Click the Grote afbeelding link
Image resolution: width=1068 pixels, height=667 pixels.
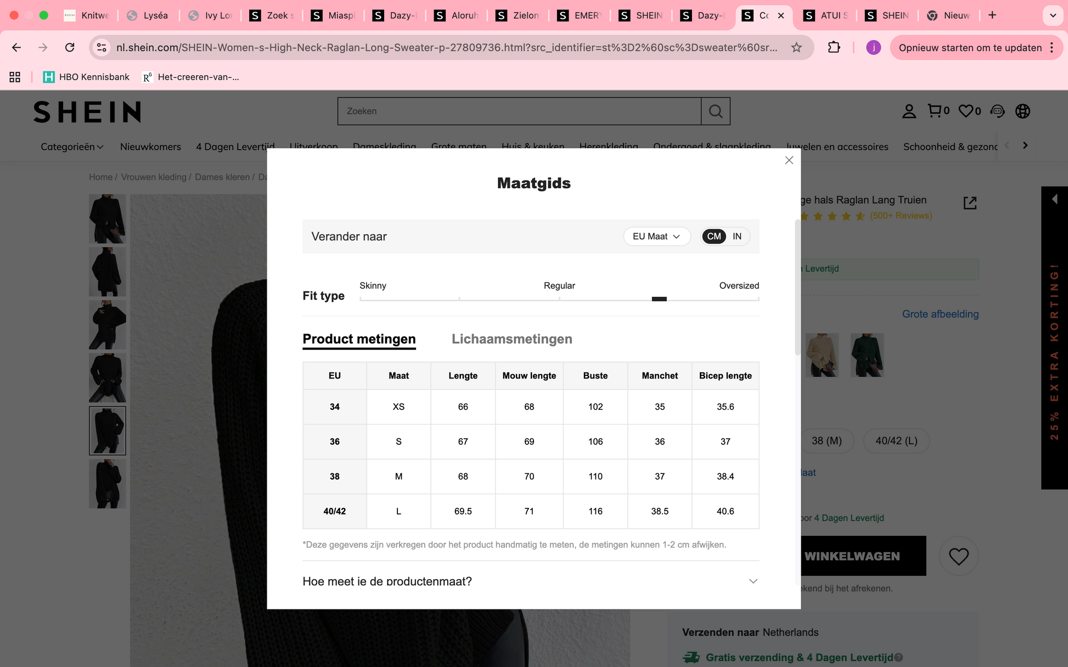[940, 314]
